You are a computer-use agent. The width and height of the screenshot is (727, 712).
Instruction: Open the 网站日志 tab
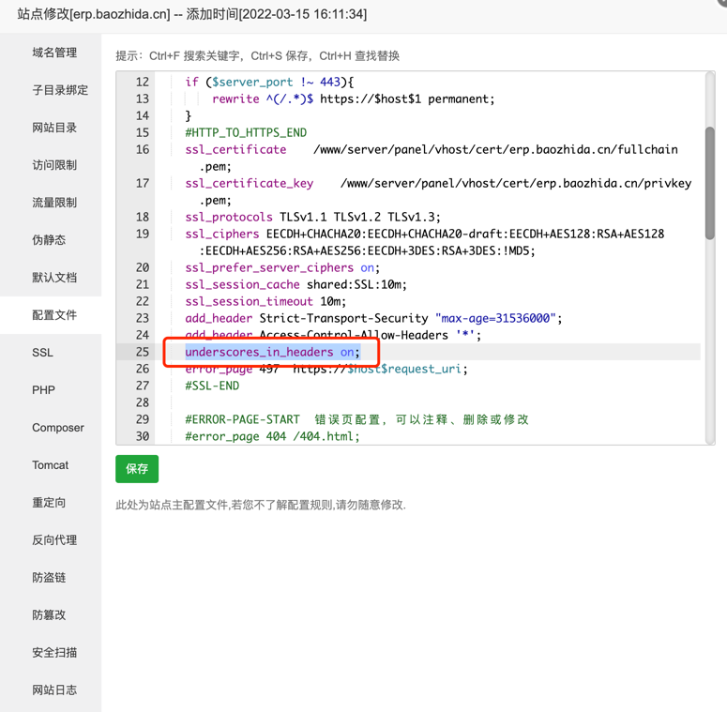click(x=54, y=690)
